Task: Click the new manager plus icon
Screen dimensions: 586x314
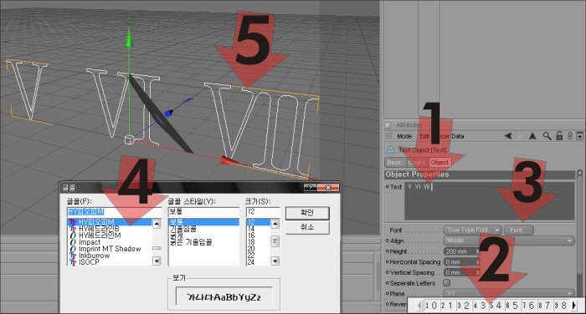Action: [579, 136]
